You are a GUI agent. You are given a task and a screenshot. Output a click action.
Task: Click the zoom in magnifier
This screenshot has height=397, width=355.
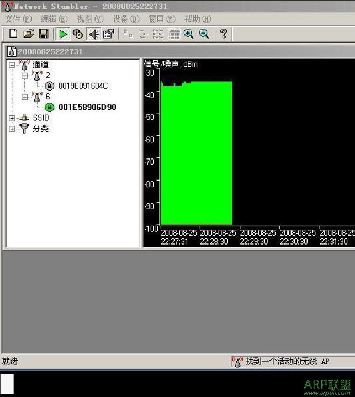[188, 34]
